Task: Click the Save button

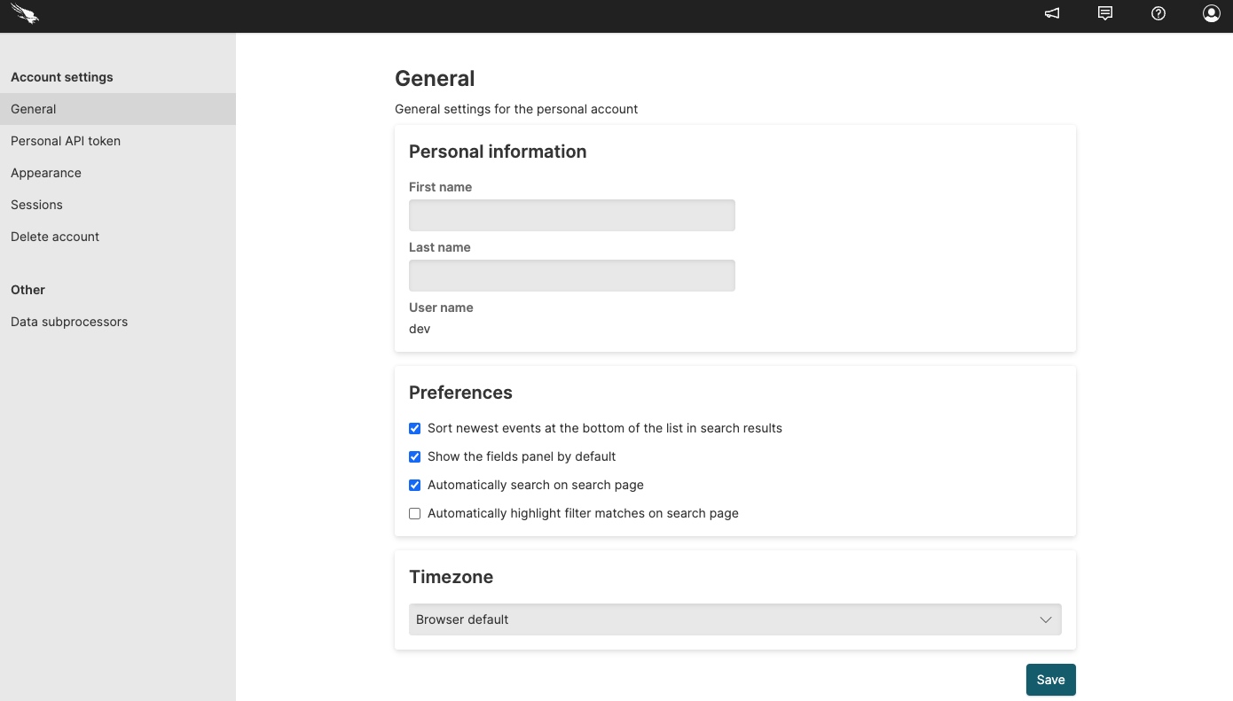Action: pos(1050,679)
